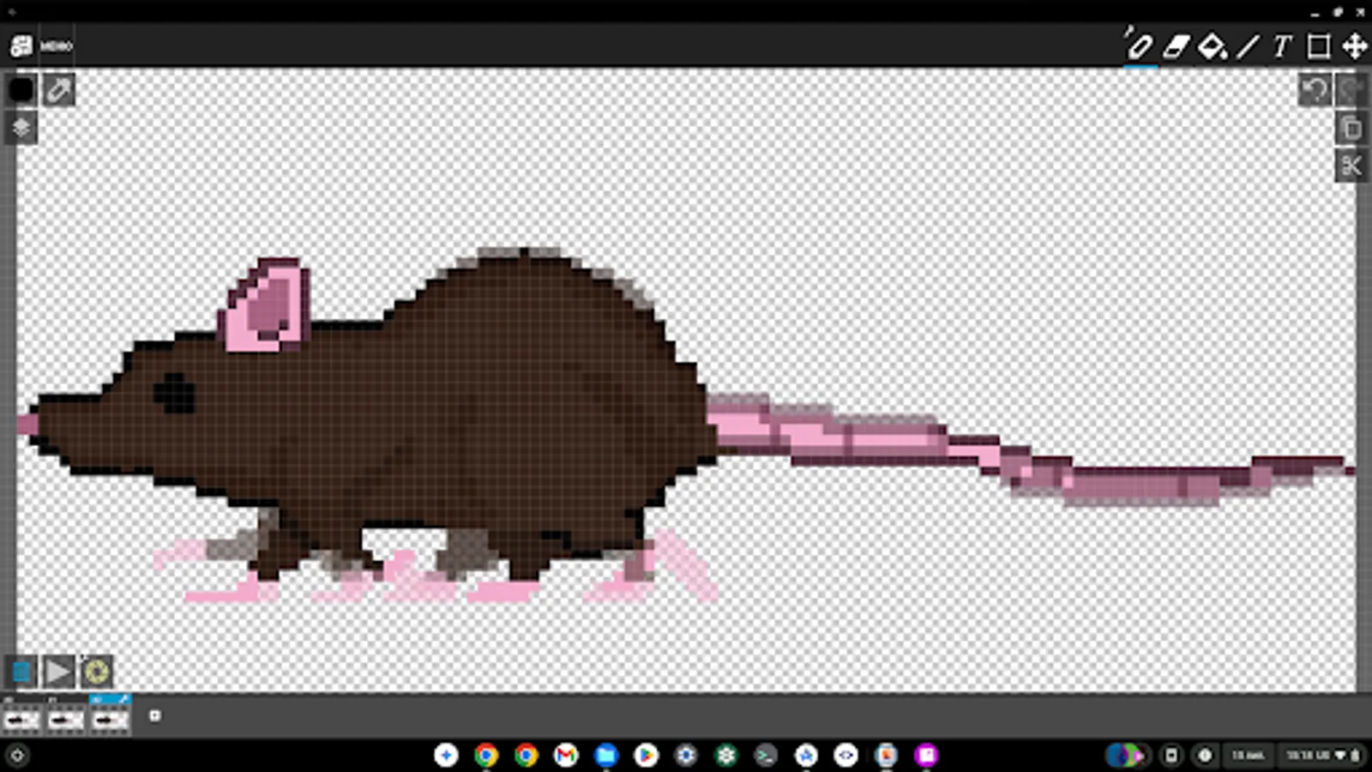Open the Layers panel
Image resolution: width=1372 pixels, height=772 pixels.
pos(21,126)
